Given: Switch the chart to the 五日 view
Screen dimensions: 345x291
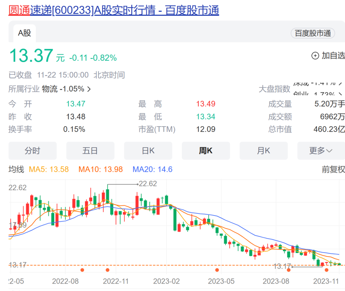Looking at the screenshot, I should coord(90,151).
